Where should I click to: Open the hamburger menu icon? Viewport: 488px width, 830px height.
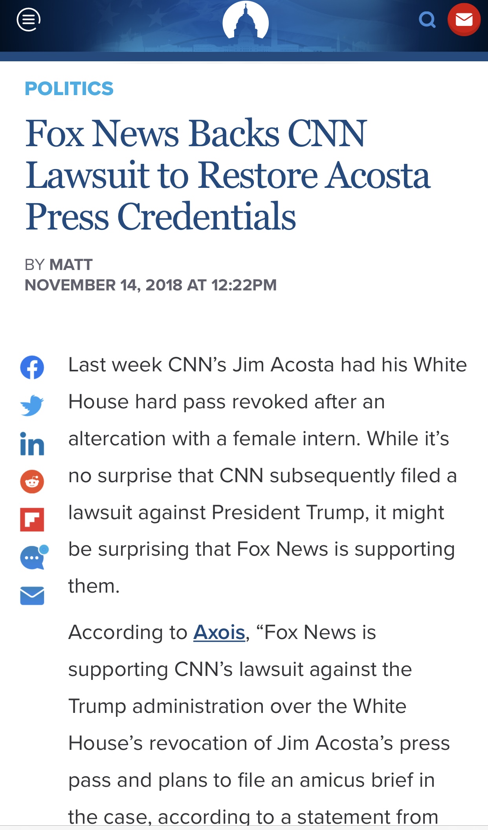pos(29,20)
